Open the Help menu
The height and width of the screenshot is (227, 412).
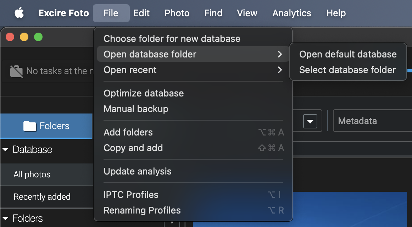coord(336,13)
